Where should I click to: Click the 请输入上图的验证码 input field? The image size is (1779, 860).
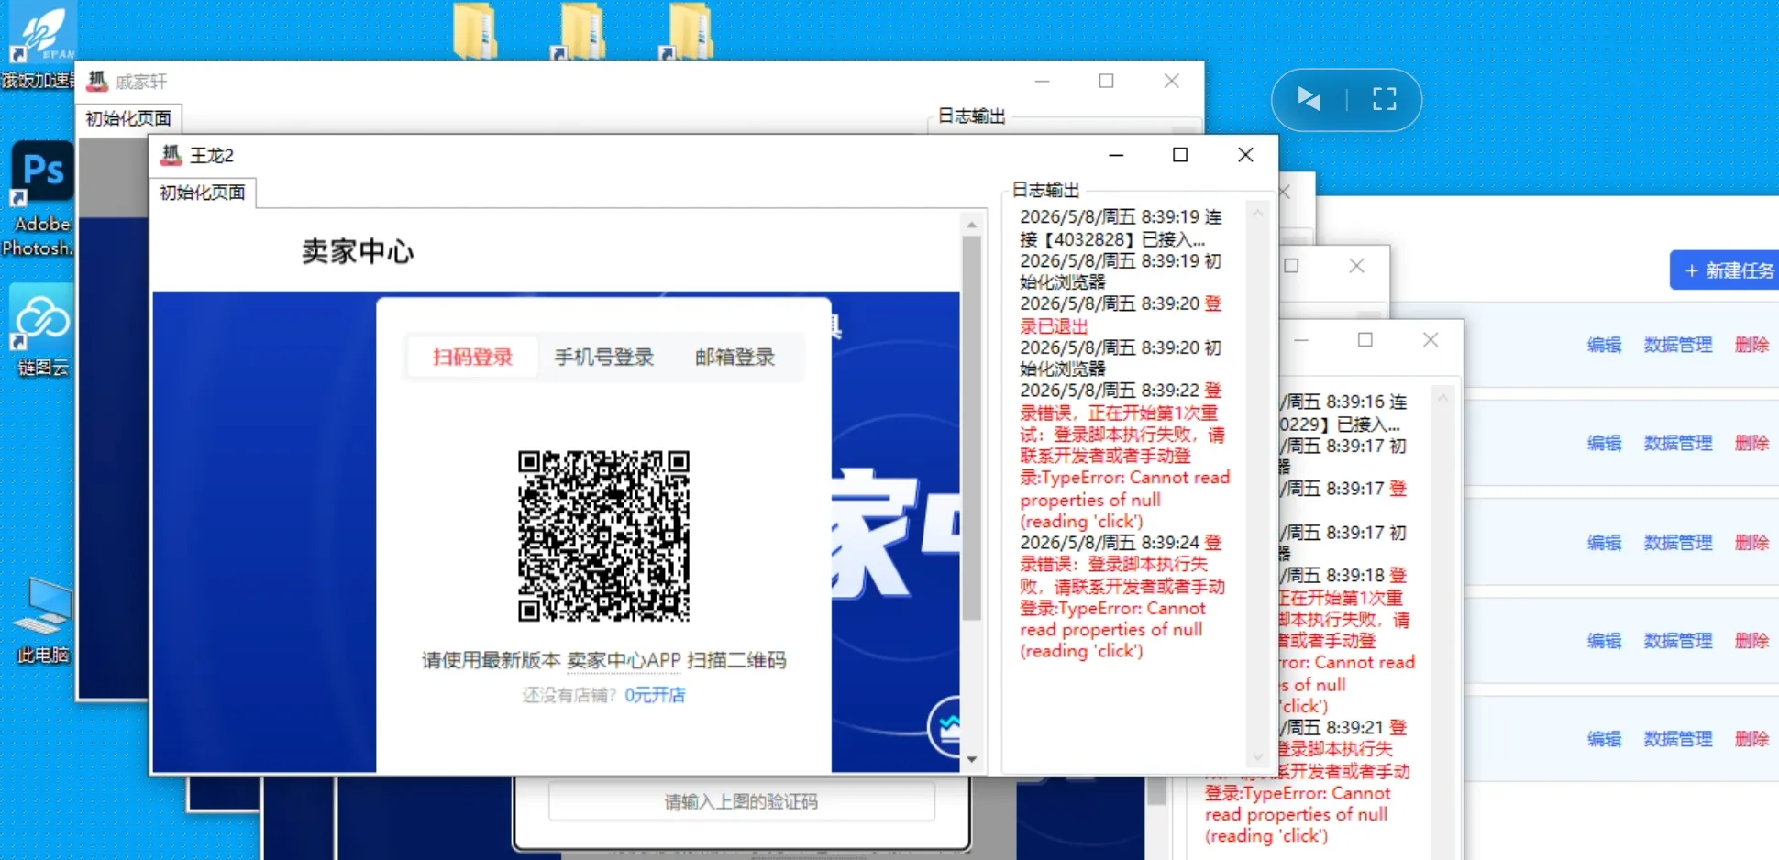point(741,801)
